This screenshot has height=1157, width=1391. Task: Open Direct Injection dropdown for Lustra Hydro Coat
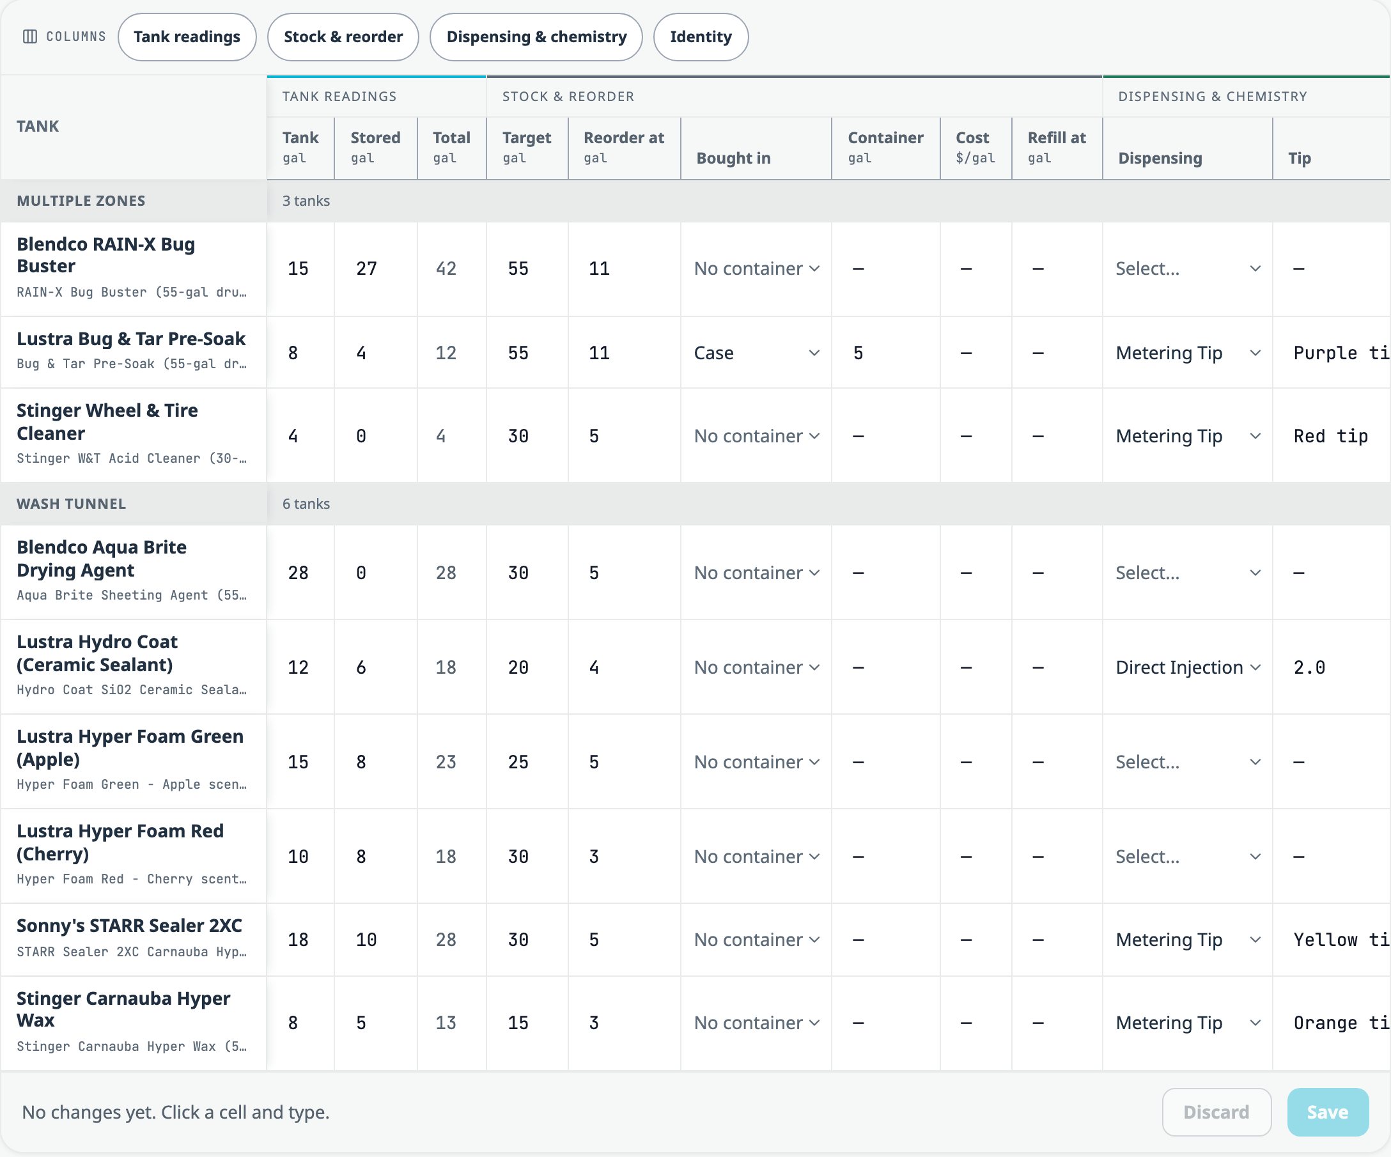click(x=1188, y=667)
